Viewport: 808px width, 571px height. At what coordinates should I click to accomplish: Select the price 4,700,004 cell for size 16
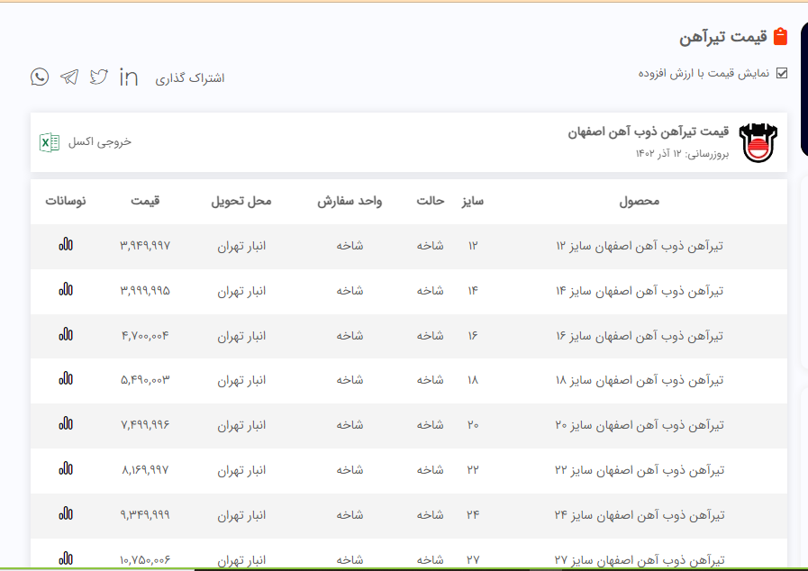pyautogui.click(x=144, y=336)
